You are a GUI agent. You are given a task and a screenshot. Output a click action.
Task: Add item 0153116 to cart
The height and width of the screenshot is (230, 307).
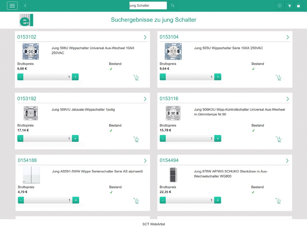[278, 139]
